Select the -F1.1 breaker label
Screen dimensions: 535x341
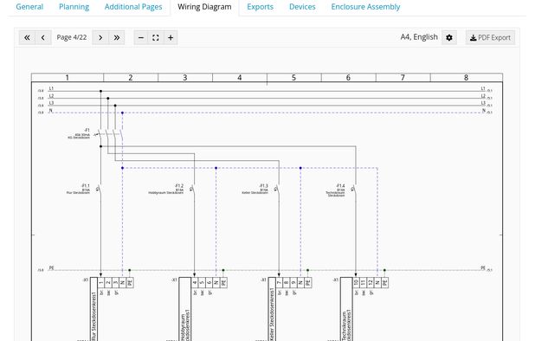(x=86, y=186)
